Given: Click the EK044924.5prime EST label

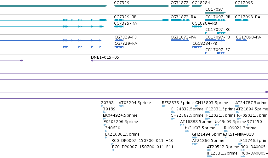Looking at the screenshot, I should pyautogui.click(x=120, y=115).
